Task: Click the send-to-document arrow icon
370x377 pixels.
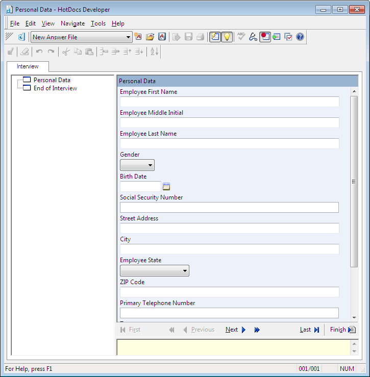Action: (x=177, y=37)
